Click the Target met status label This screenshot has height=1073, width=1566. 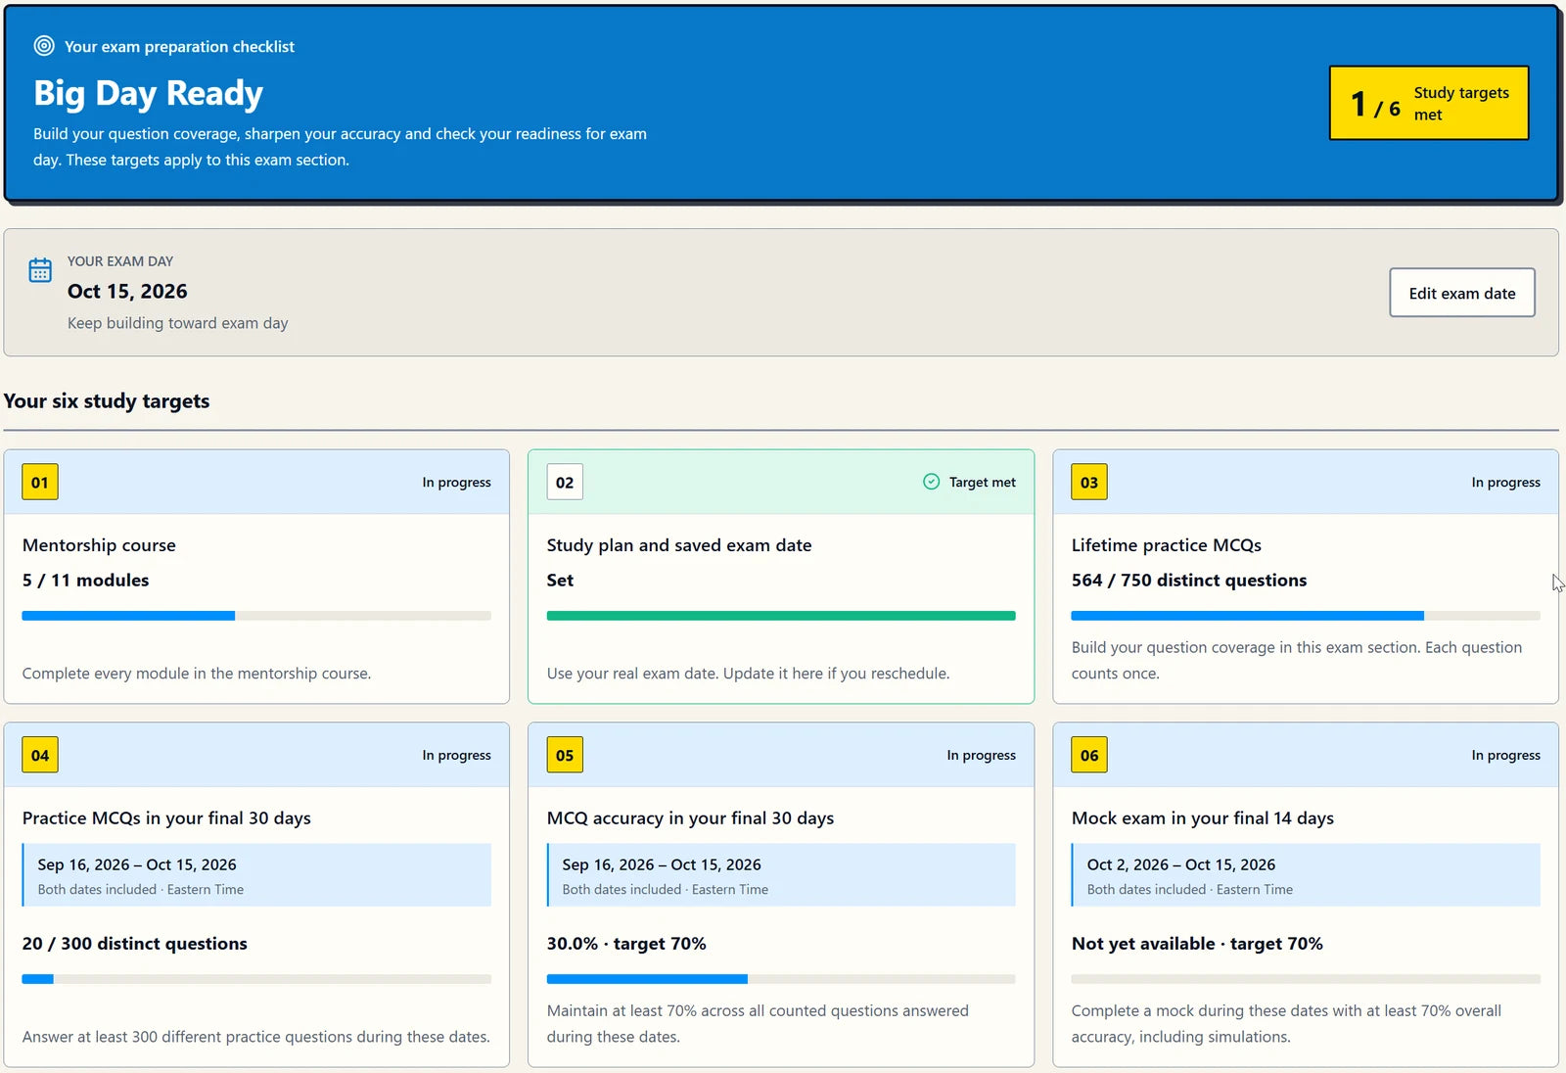click(x=983, y=482)
